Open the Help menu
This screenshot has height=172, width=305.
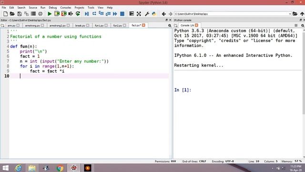pos(110,8)
